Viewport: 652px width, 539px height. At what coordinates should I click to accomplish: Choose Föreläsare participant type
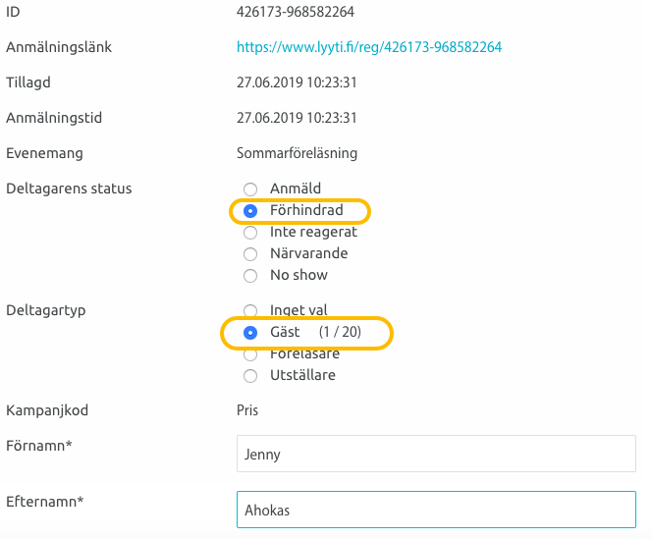(250, 354)
